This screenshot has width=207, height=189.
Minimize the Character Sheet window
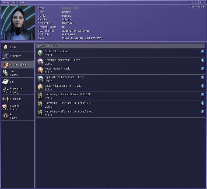click(x=200, y=2)
